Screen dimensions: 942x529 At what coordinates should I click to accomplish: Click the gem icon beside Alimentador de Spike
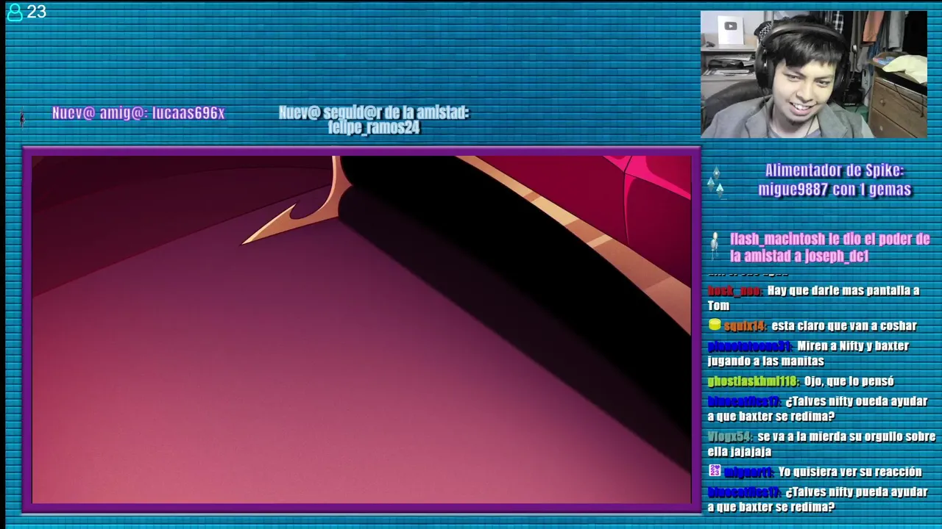click(x=716, y=181)
